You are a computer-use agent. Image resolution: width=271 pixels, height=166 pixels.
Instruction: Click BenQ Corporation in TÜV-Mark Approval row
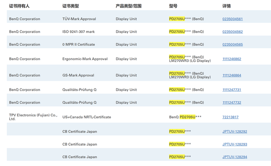[x=25, y=19]
